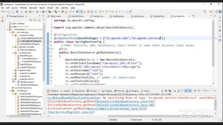Click the Open Perspective toolbar icon

pos(211,12)
